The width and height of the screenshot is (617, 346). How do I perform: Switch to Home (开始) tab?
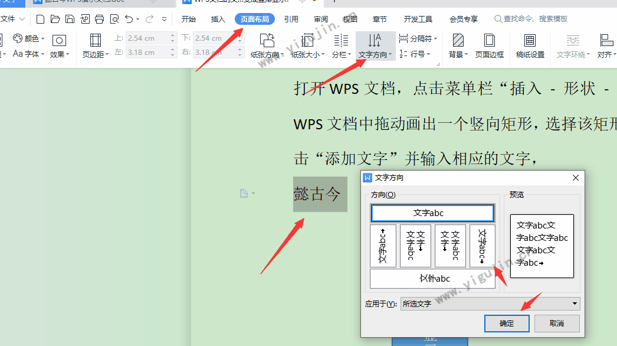(189, 19)
